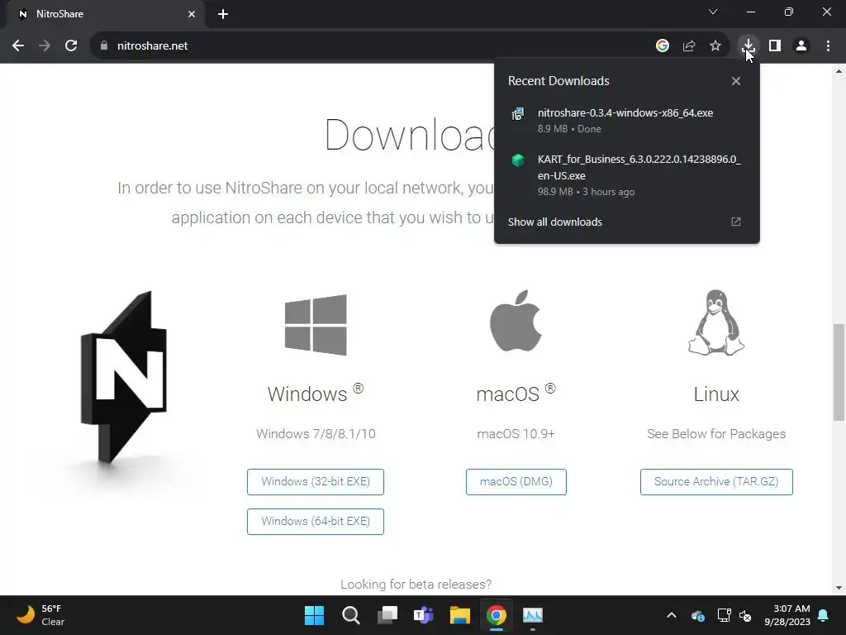Click the Apple logo image
Image resolution: width=846 pixels, height=635 pixels.
(516, 322)
